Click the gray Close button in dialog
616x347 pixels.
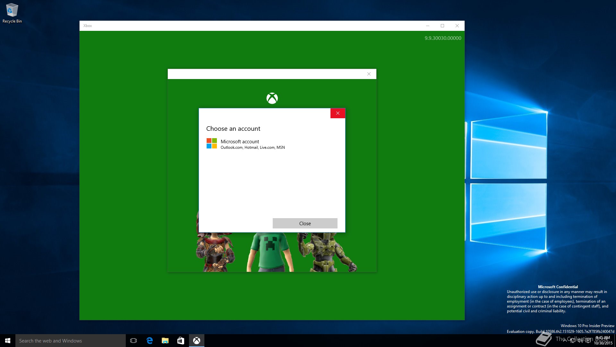click(x=305, y=223)
